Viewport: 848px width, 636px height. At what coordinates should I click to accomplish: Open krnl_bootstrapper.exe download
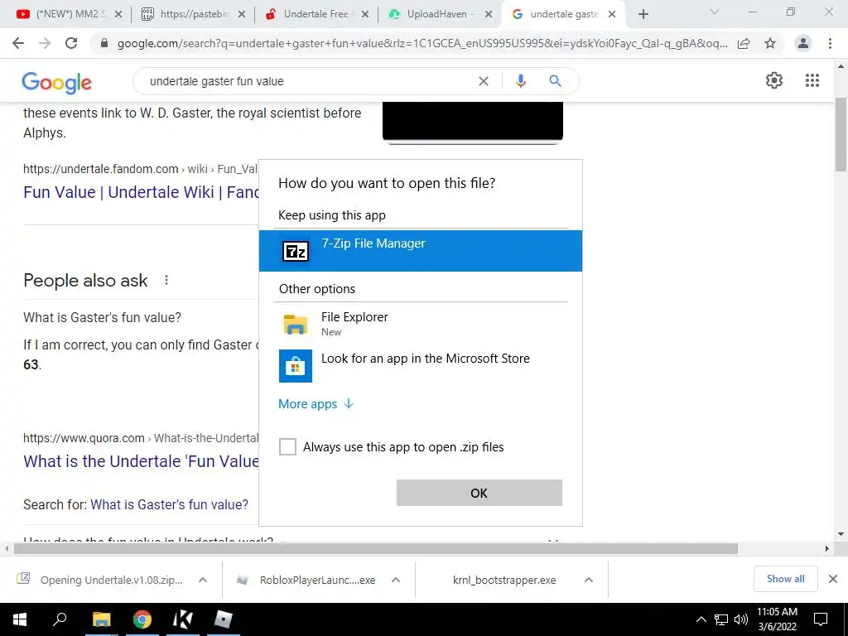coord(504,580)
